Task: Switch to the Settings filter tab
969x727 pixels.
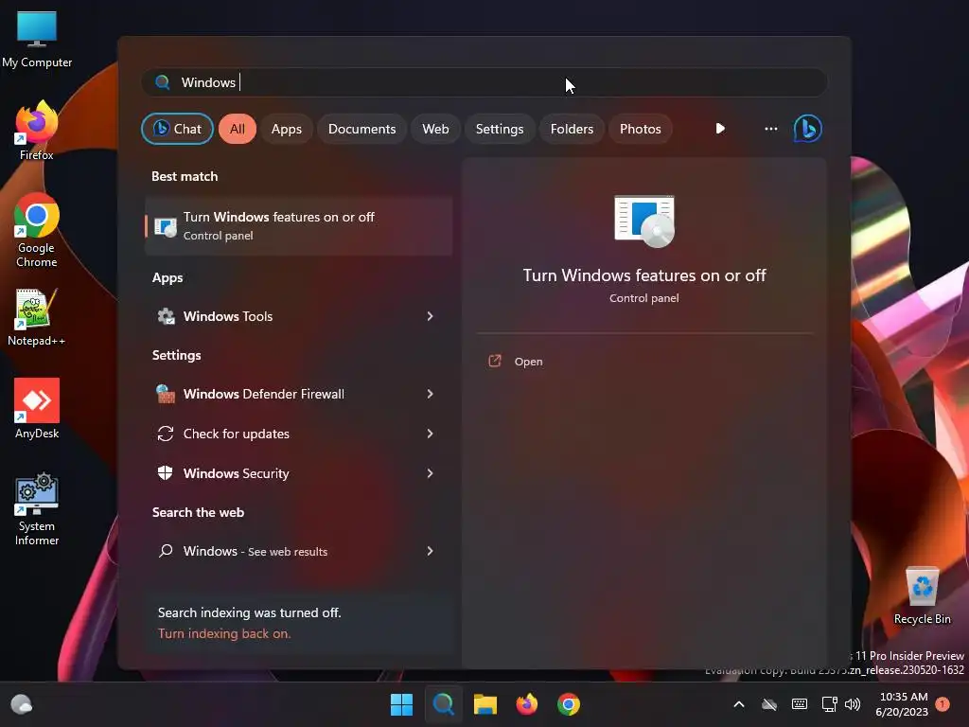Action: (500, 129)
